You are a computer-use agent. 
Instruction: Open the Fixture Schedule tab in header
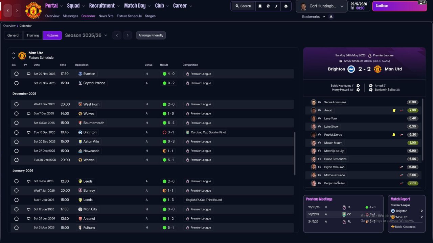pos(129,16)
